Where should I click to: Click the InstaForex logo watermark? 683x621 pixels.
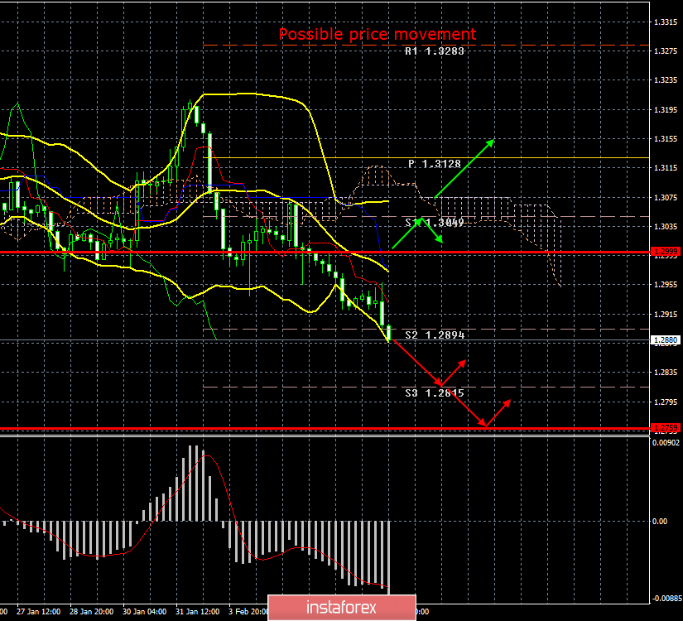coord(340,607)
